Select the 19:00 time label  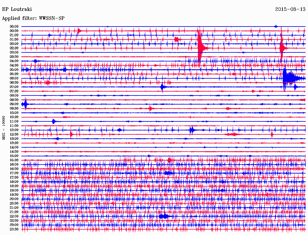tap(14, 190)
